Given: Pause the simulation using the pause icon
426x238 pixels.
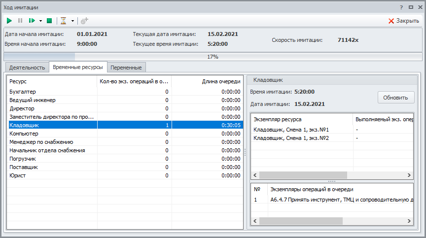Looking at the screenshot, I should pos(20,21).
